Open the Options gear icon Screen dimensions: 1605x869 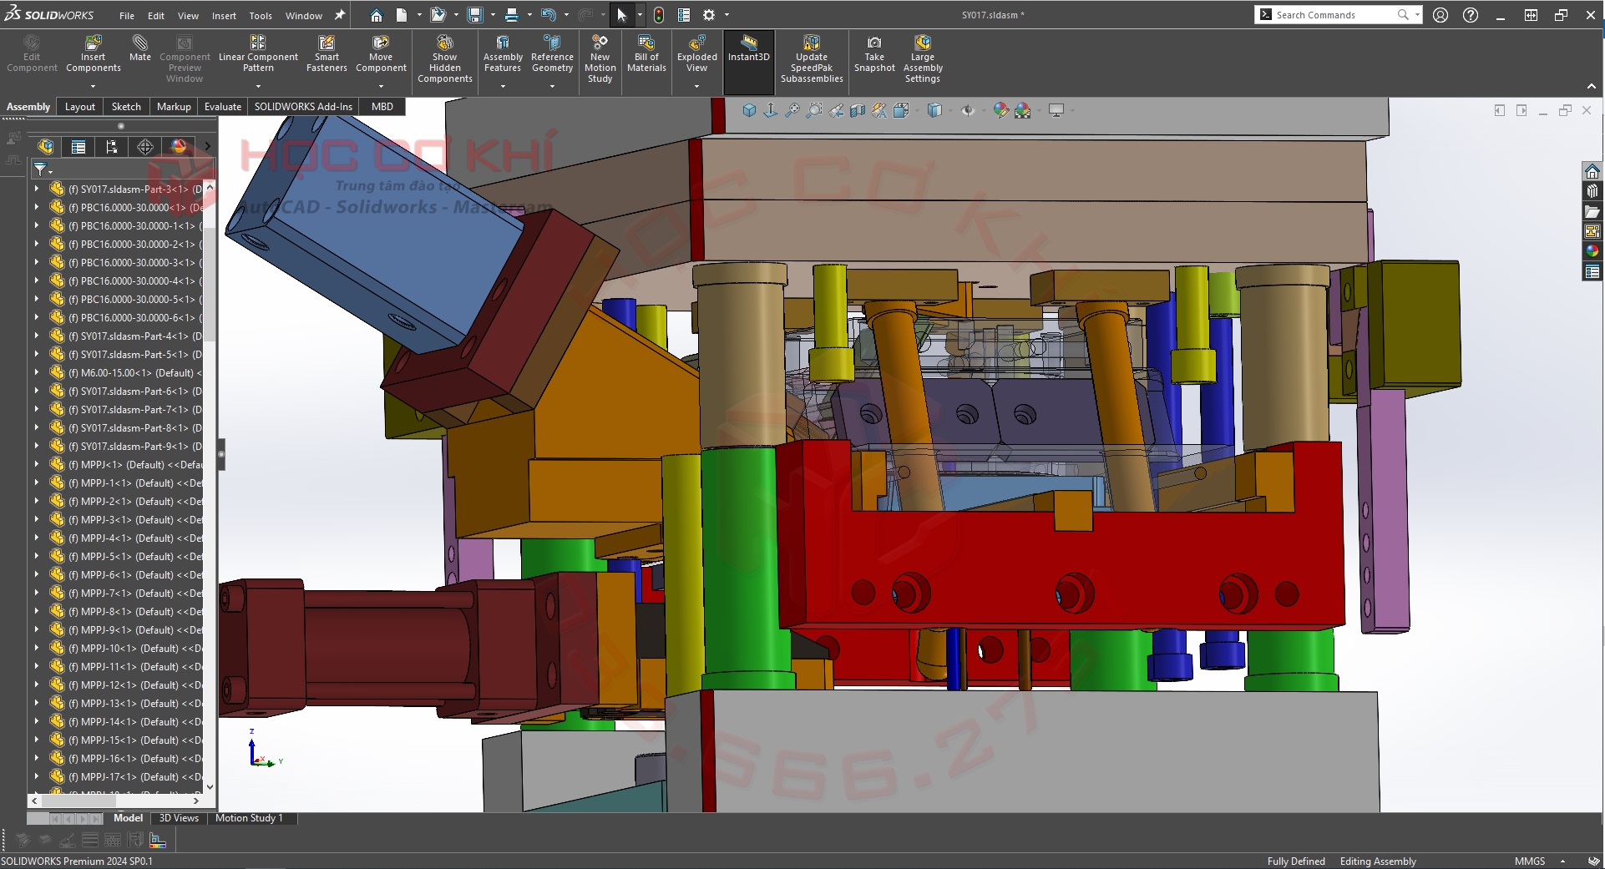tap(709, 15)
